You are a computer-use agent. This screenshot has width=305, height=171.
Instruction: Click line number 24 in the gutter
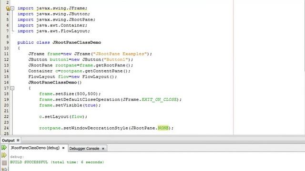pos(6,128)
